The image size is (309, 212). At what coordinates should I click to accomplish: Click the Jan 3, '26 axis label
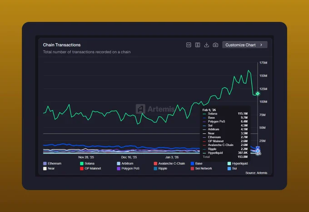point(172,157)
